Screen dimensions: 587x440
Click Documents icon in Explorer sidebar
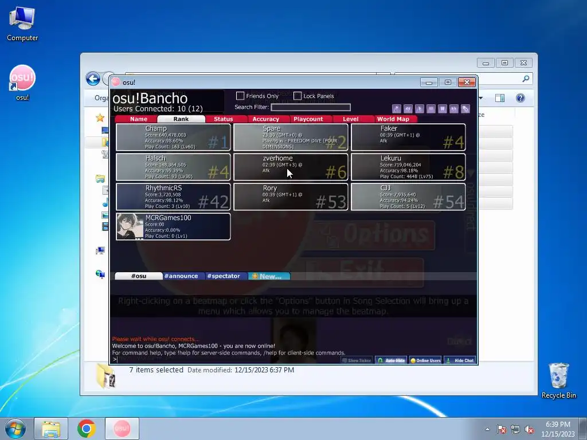105,190
